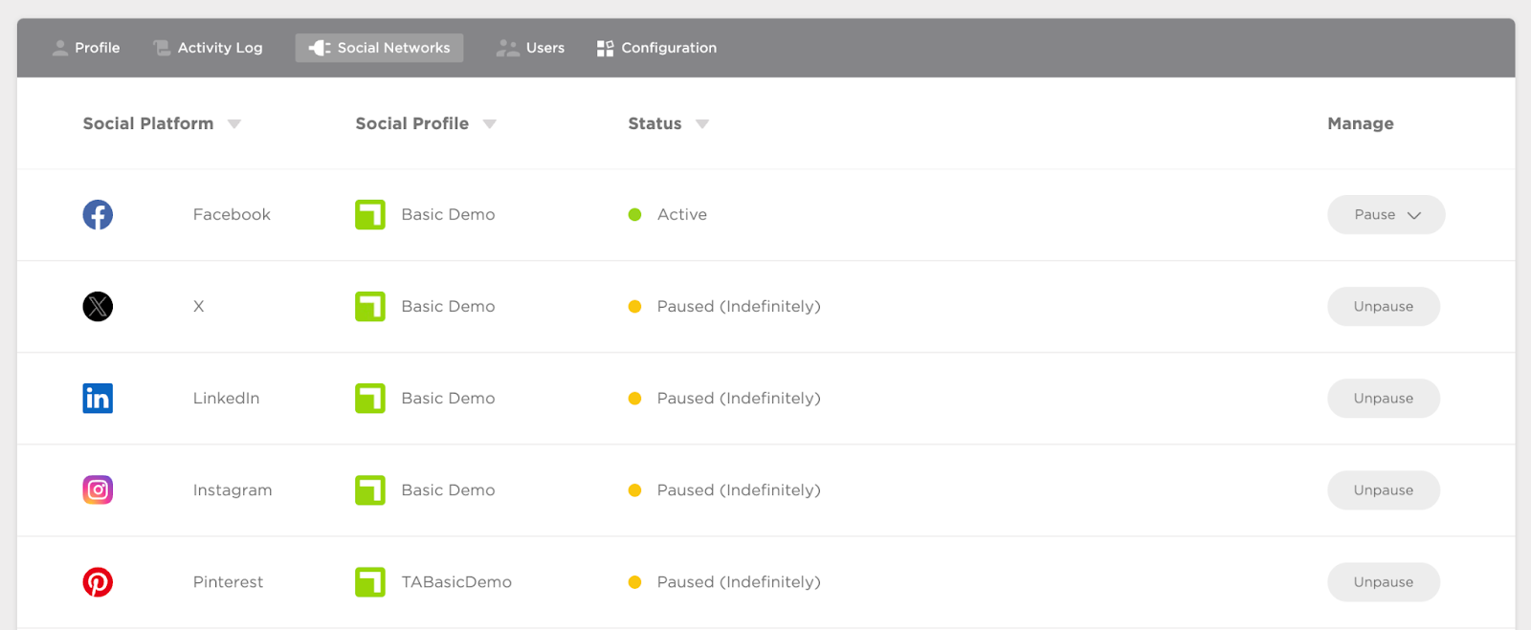The height and width of the screenshot is (630, 1531).
Task: Sort by Social Platform column arrow
Action: (x=234, y=124)
